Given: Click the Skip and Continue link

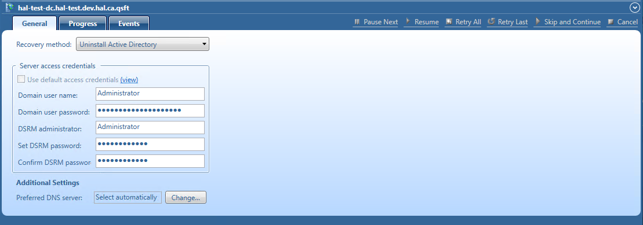Looking at the screenshot, I should [x=572, y=22].
